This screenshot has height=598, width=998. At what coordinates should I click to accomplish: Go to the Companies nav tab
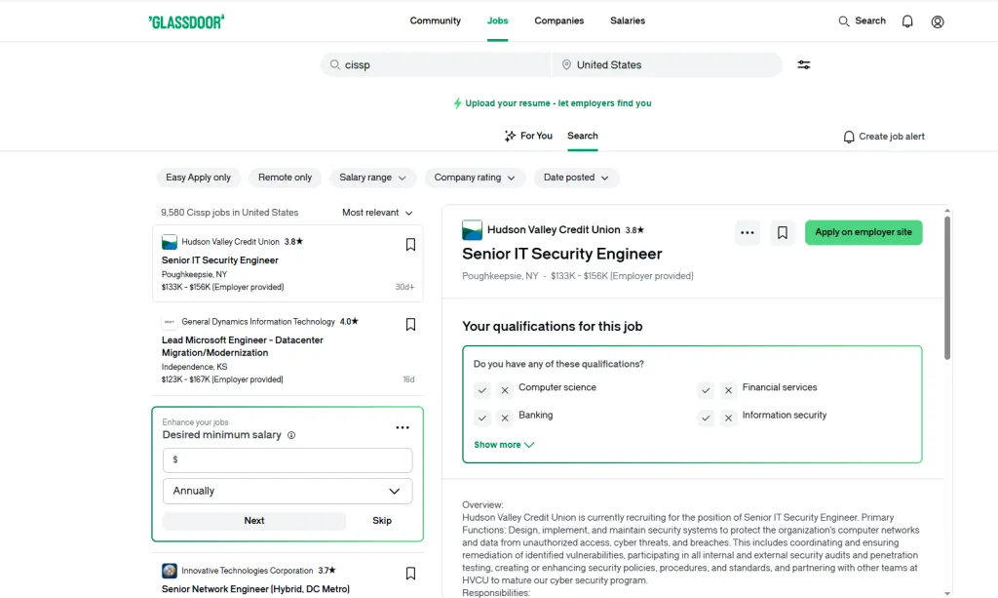pos(558,21)
